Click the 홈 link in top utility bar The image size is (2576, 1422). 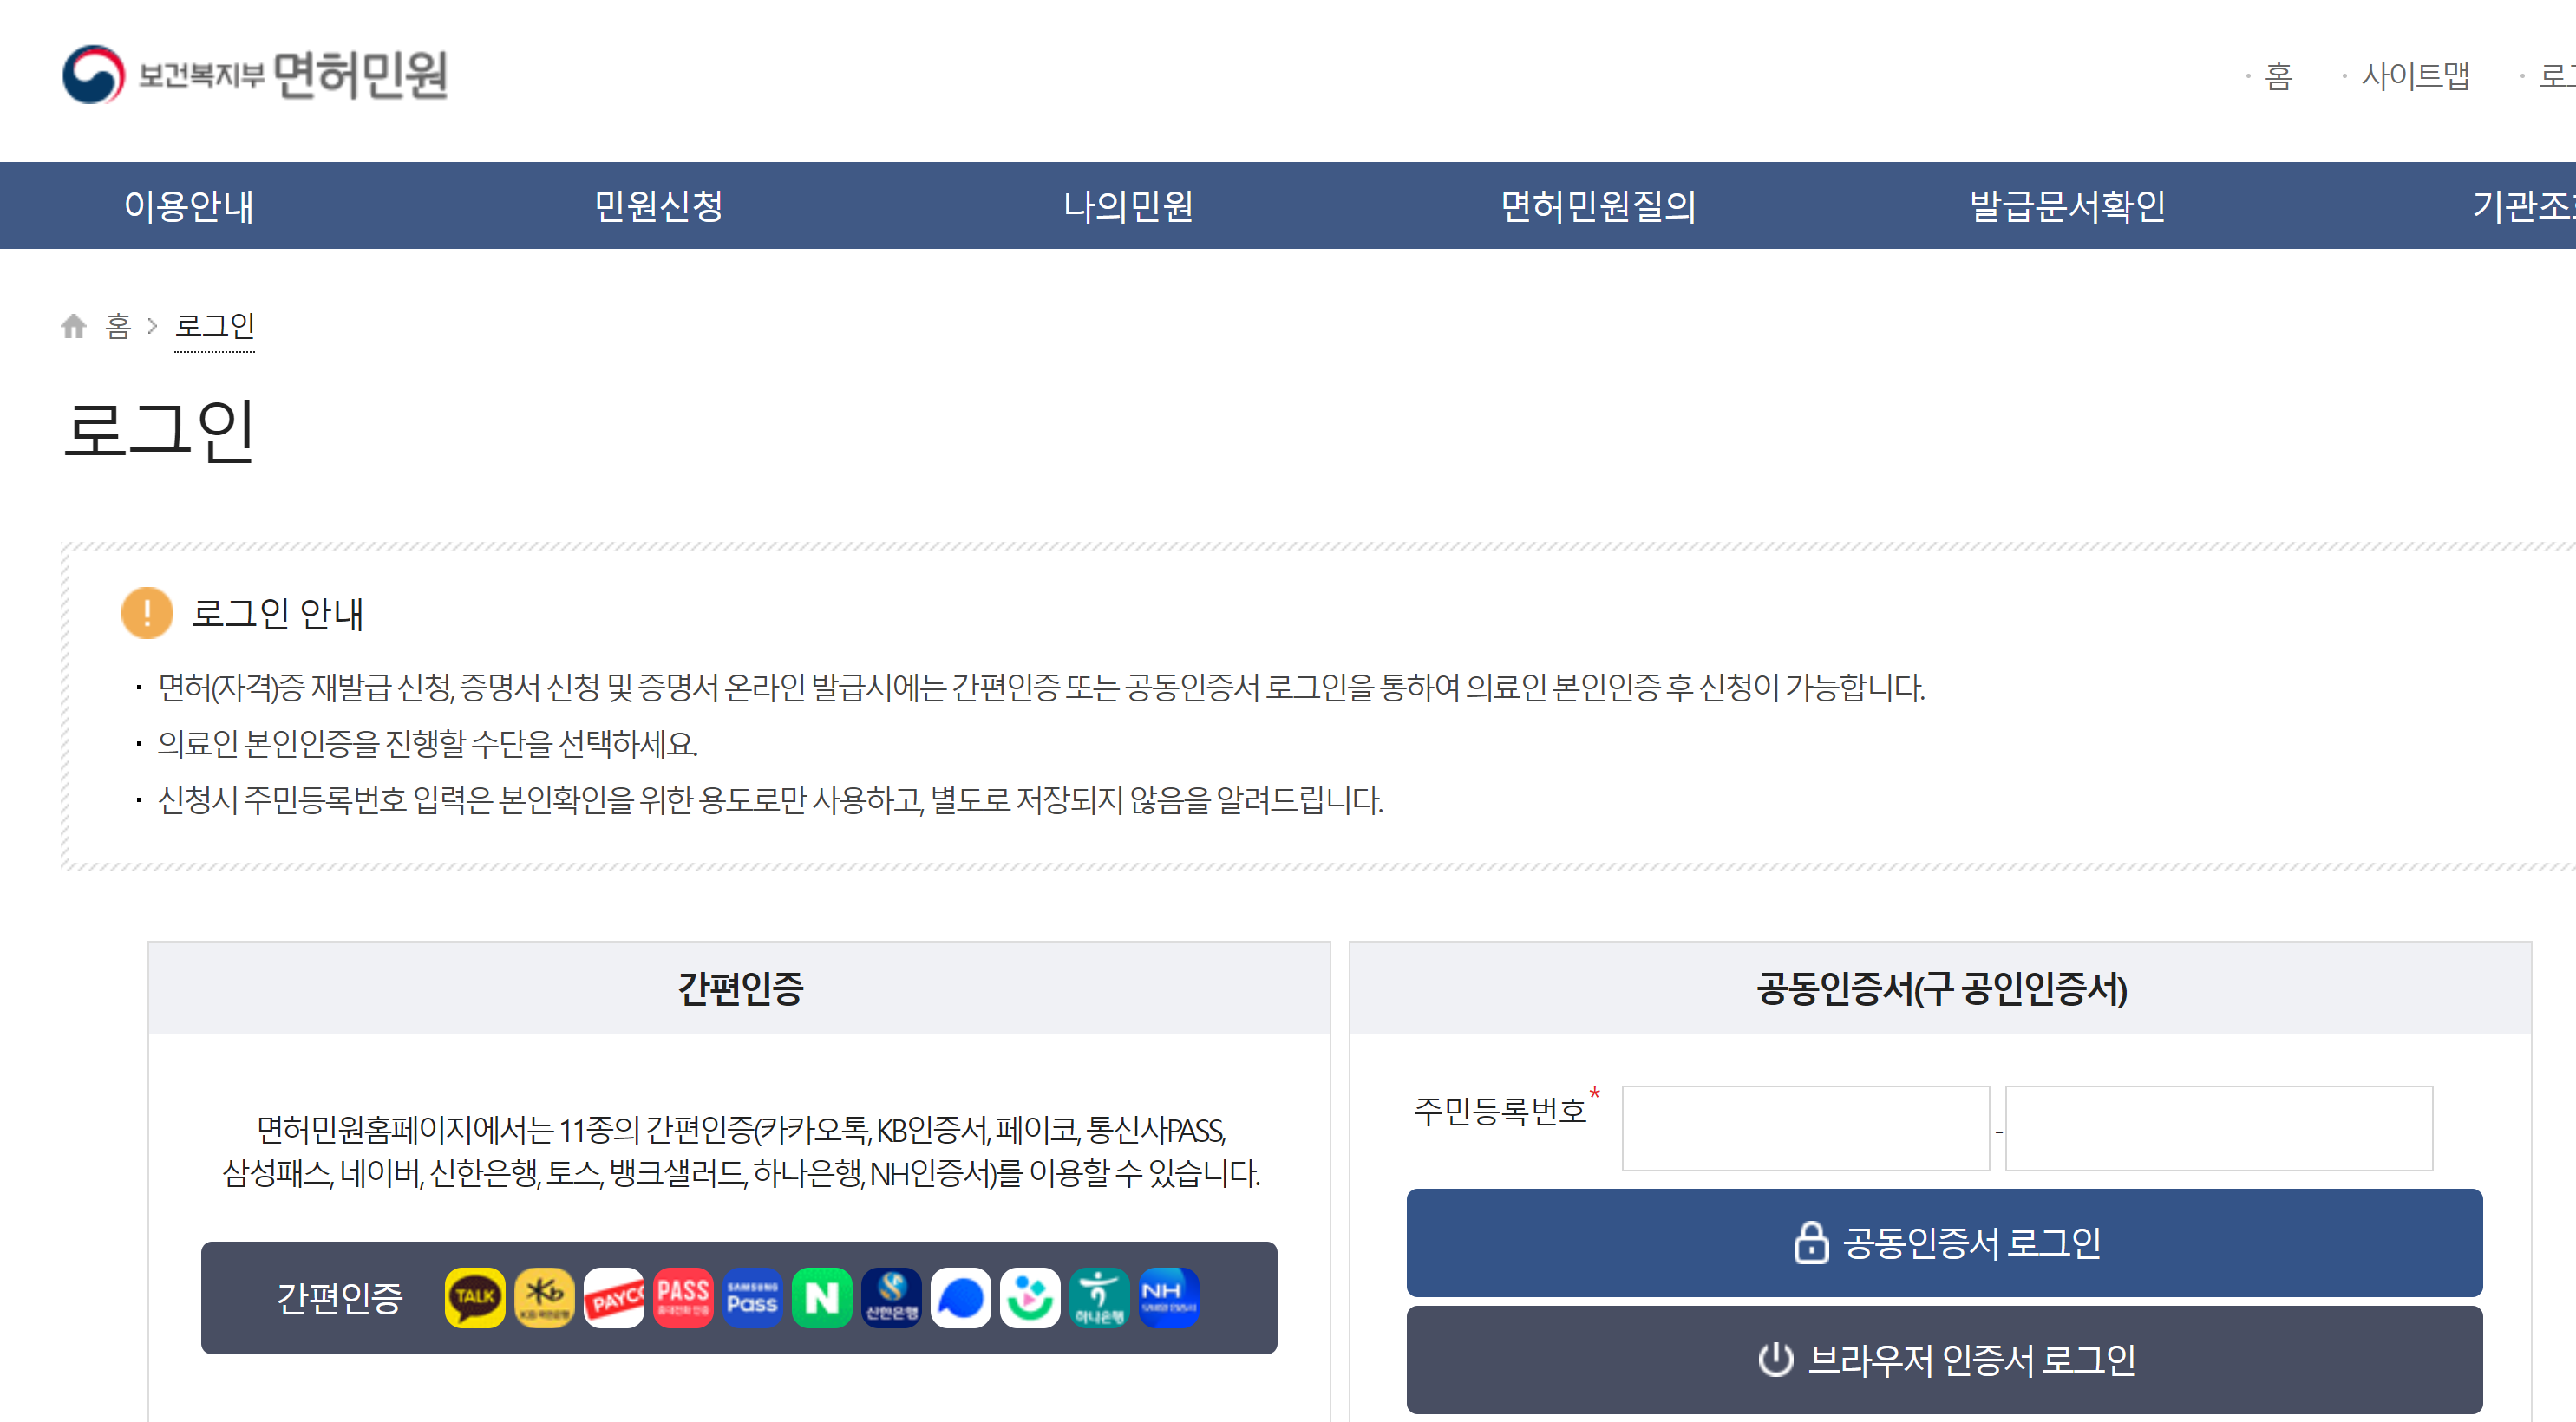click(2278, 76)
